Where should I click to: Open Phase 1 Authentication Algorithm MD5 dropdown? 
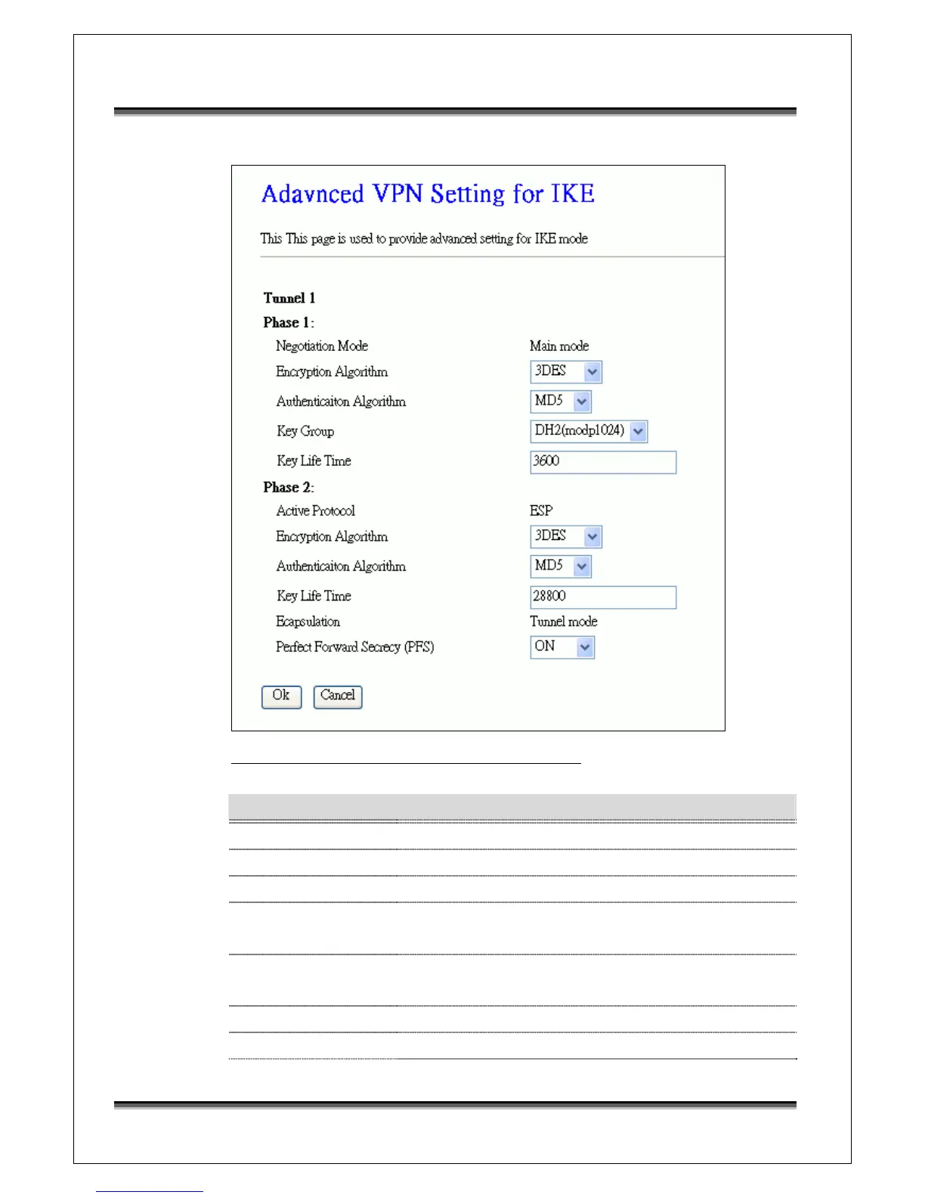coord(561,401)
